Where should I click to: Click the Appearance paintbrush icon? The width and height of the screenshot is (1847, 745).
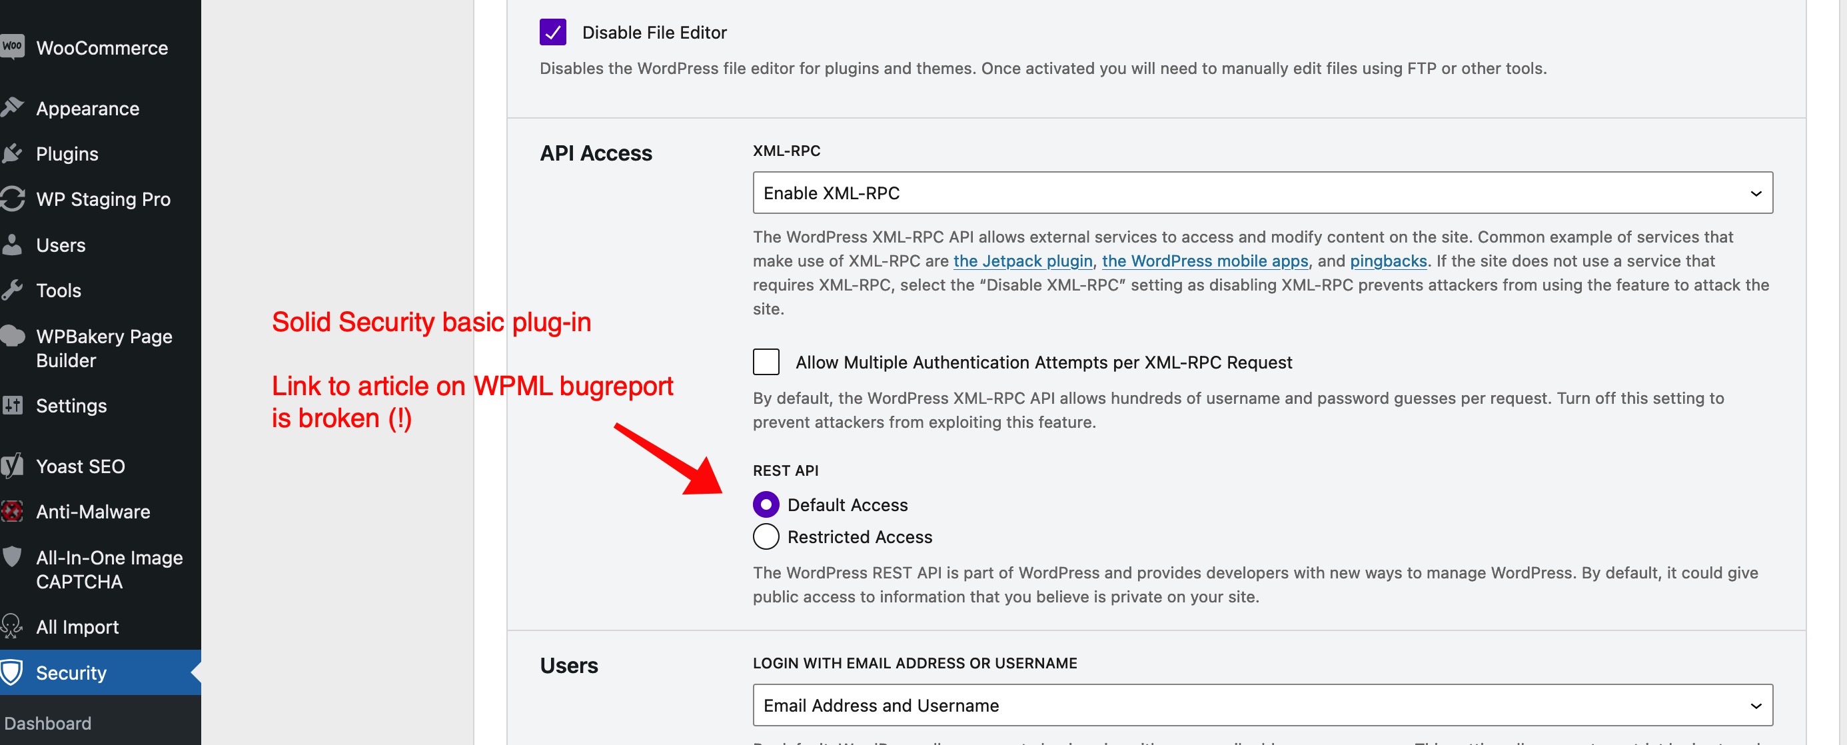pyautogui.click(x=12, y=108)
